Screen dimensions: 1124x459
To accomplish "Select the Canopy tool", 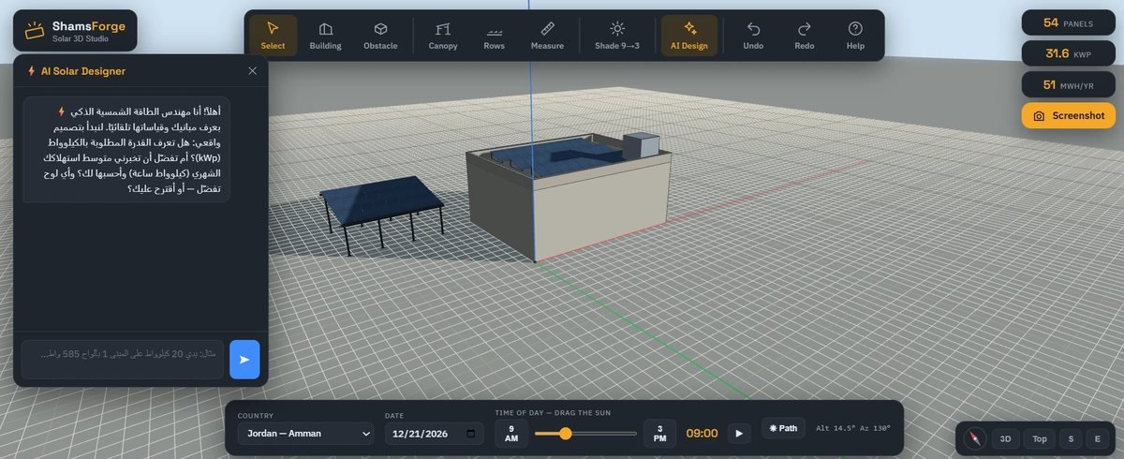I will pyautogui.click(x=443, y=36).
